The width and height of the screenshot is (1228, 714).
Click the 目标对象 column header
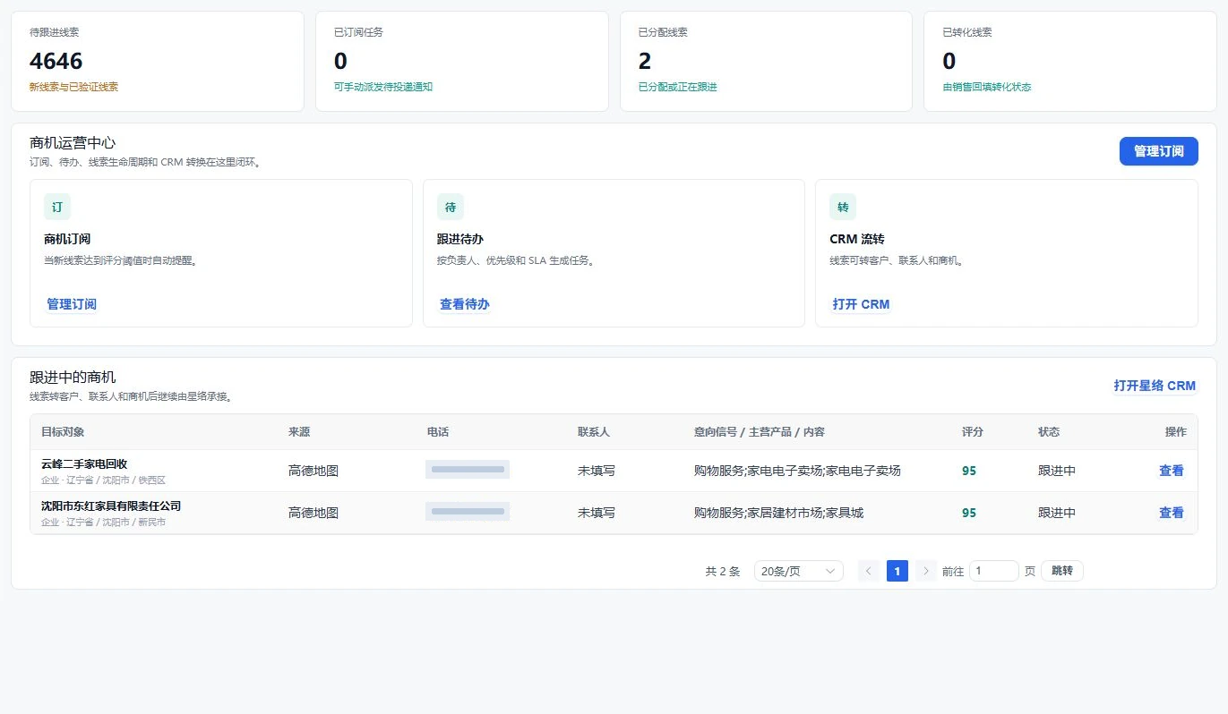coord(63,432)
